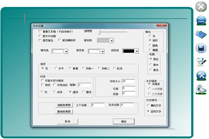
Task: Select 一个汉字 indent option
Action: coord(149,89)
